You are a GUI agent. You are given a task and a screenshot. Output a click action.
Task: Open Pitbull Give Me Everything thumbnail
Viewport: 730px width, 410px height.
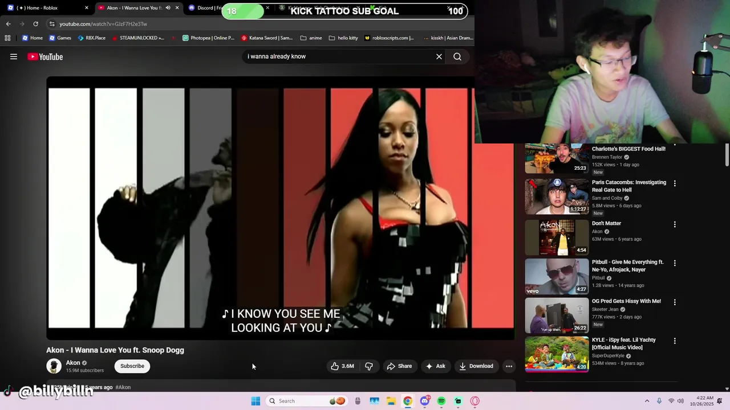click(x=557, y=276)
